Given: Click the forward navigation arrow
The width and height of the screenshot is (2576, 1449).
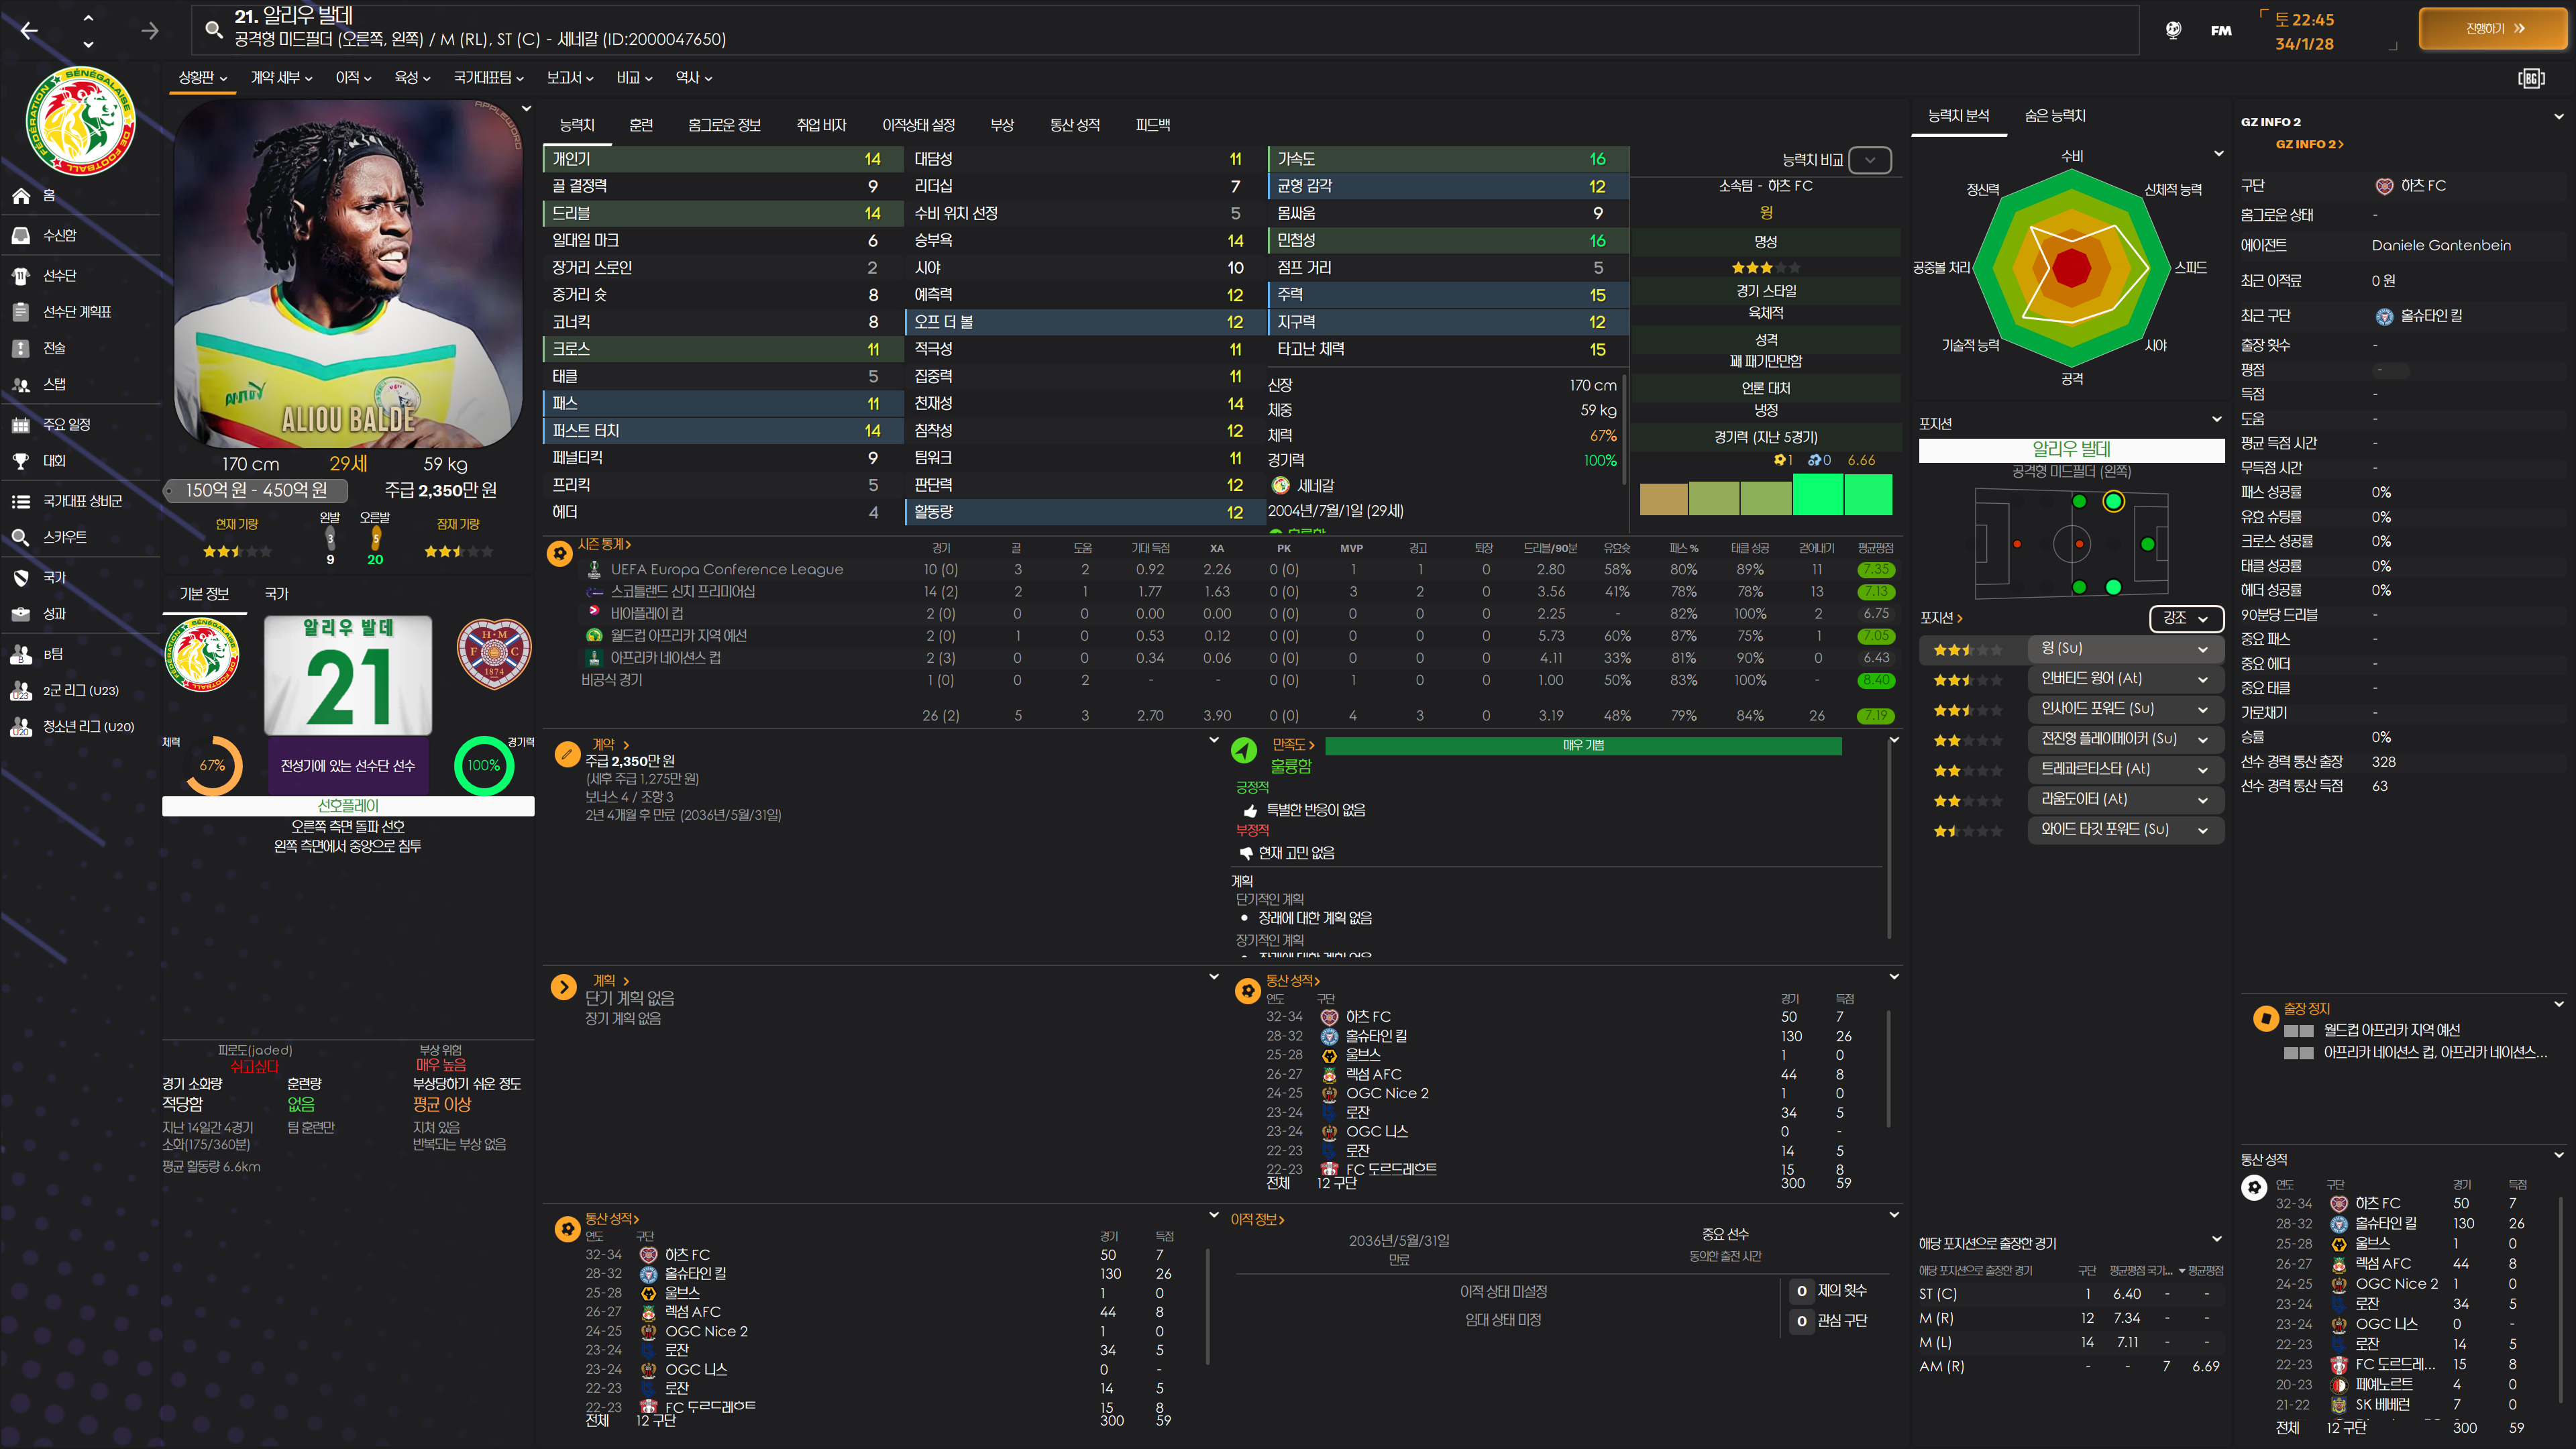Looking at the screenshot, I should (150, 31).
